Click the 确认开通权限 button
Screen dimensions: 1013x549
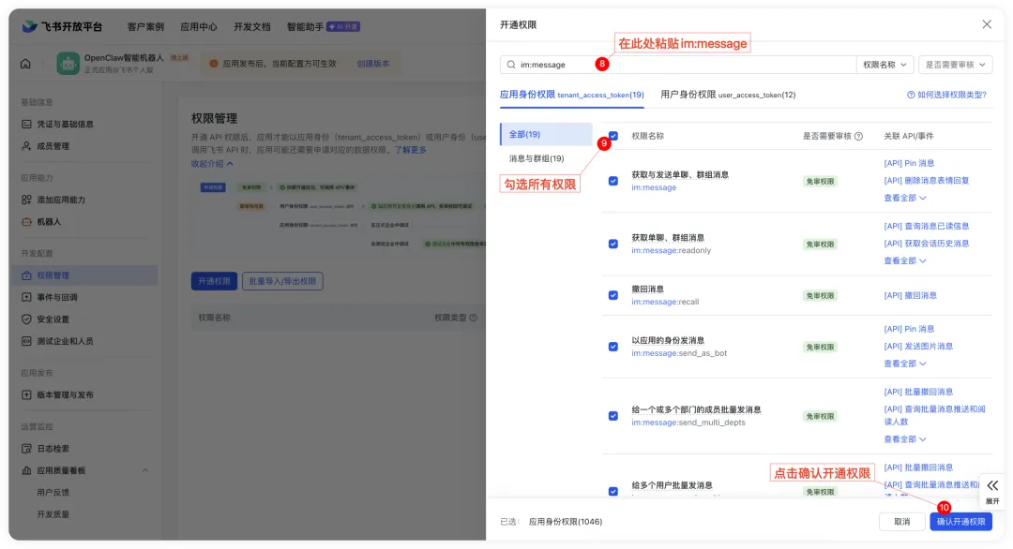tap(960, 521)
